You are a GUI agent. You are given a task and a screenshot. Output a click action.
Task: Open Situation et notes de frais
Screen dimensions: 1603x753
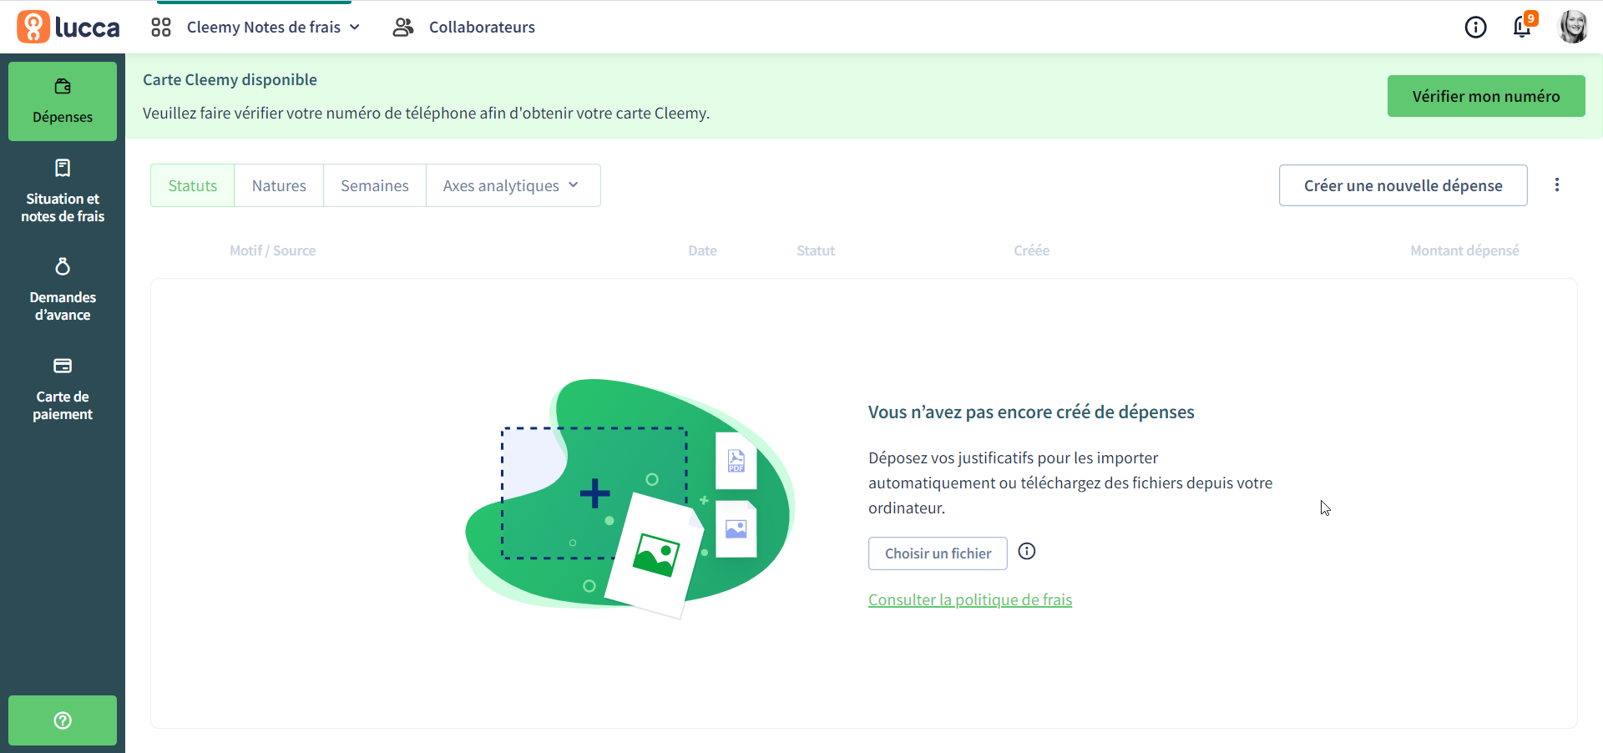[x=63, y=192]
